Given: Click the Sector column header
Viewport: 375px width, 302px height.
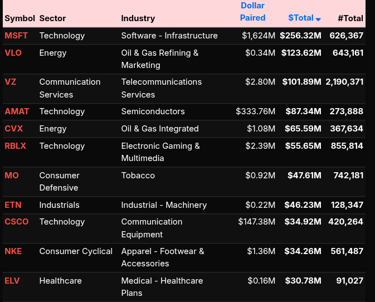Looking at the screenshot, I should [52, 18].
